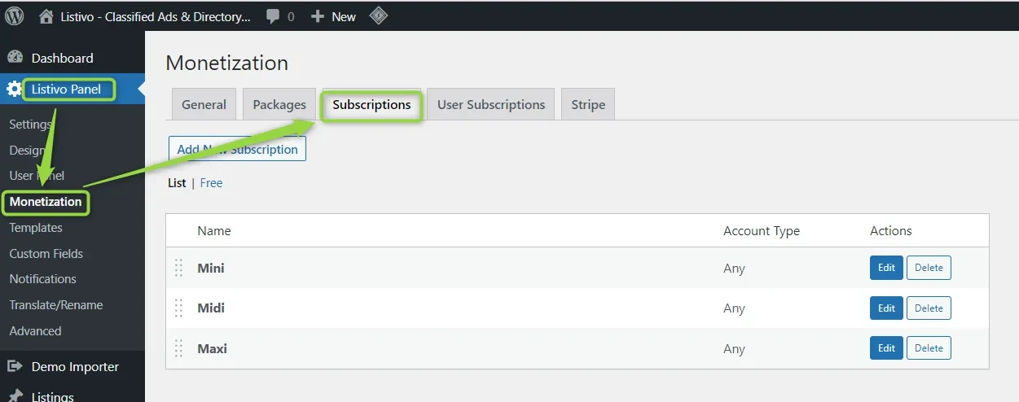Viewport: 1019px width, 402px height.
Task: Click the plus icon beside New
Action: 318,16
